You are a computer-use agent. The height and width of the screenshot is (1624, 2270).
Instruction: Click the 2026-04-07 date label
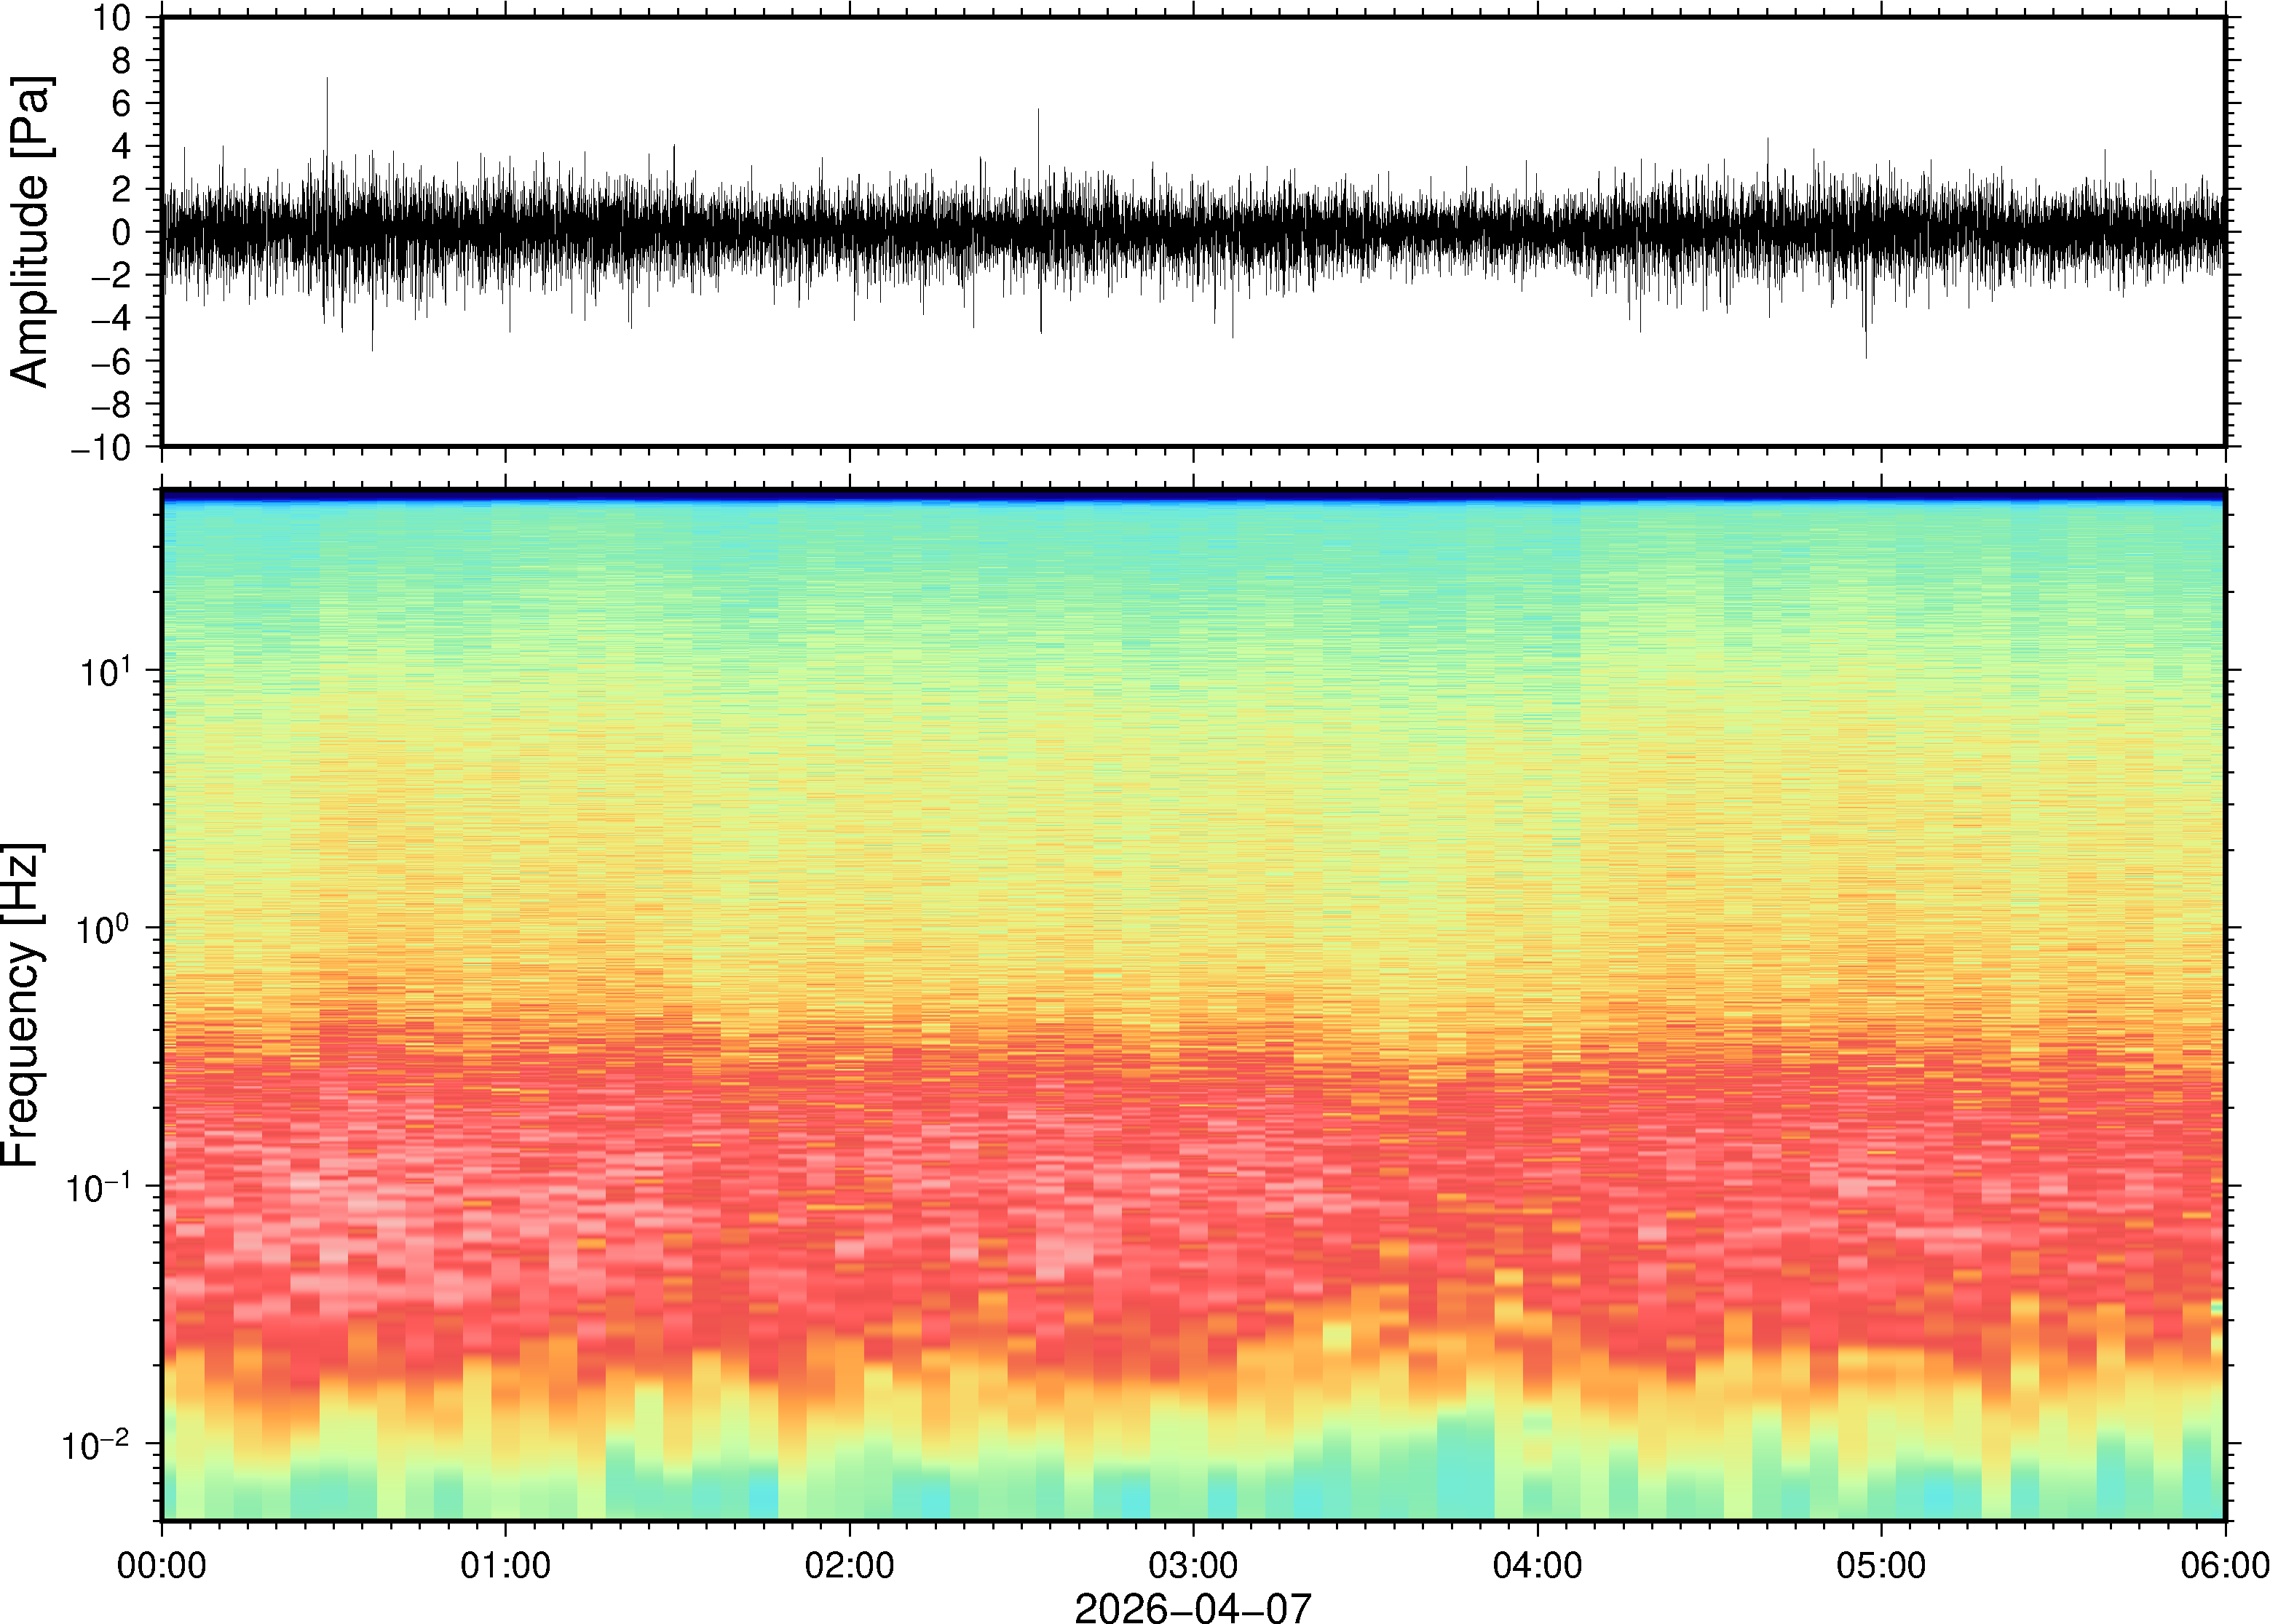point(1193,1607)
